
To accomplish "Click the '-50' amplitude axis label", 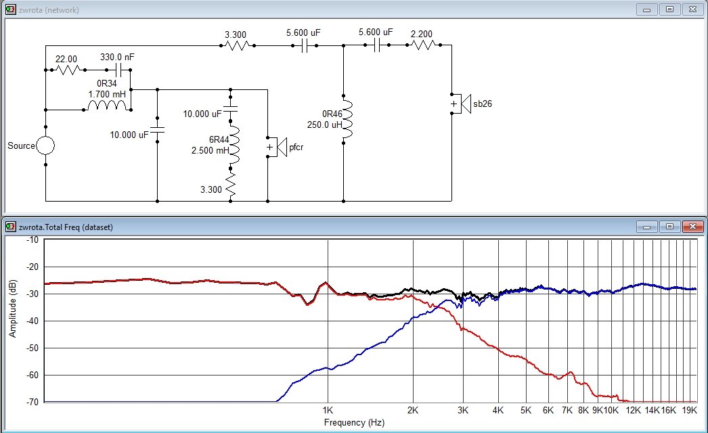I will pos(32,348).
